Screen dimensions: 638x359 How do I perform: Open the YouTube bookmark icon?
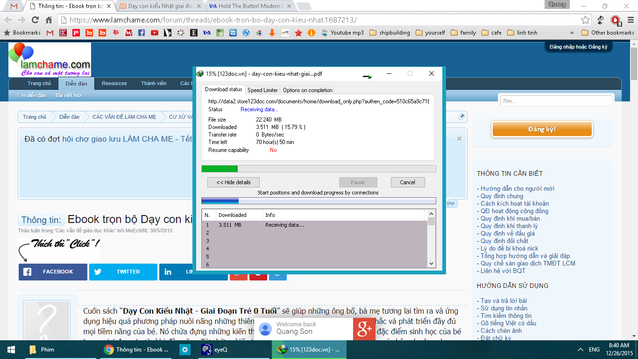(x=155, y=33)
